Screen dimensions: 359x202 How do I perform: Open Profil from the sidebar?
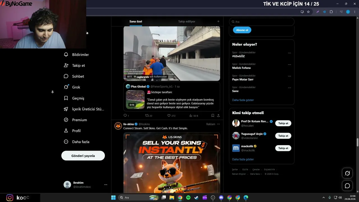(x=72, y=131)
